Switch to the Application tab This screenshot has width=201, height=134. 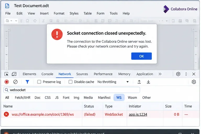click(x=145, y=74)
